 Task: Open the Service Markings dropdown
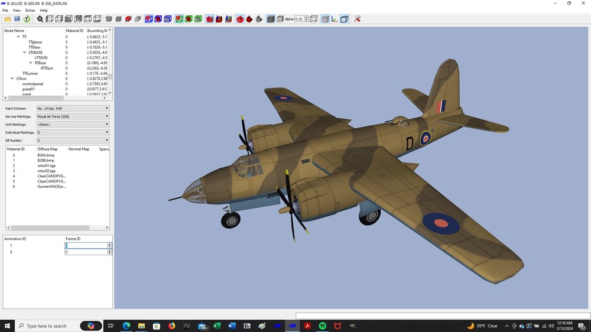[73, 116]
